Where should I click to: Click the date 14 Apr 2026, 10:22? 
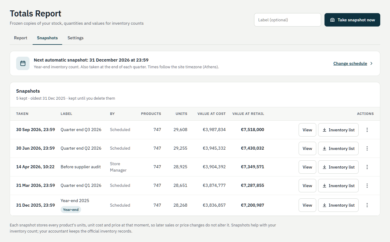coord(35,167)
